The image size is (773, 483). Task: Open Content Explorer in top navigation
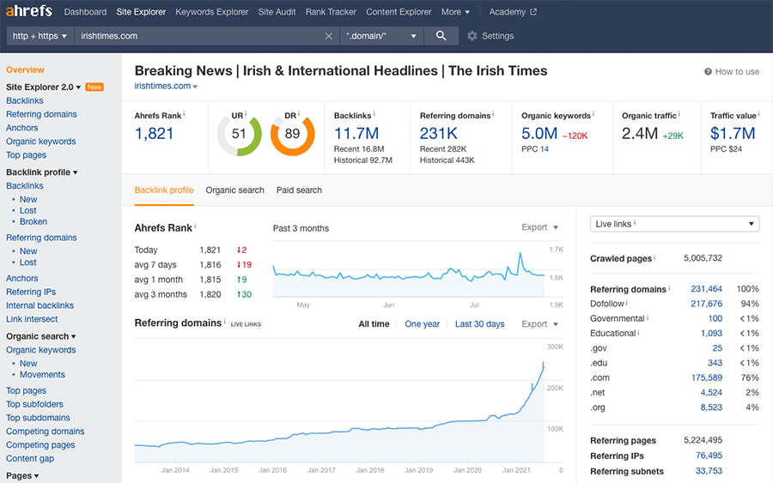399,12
